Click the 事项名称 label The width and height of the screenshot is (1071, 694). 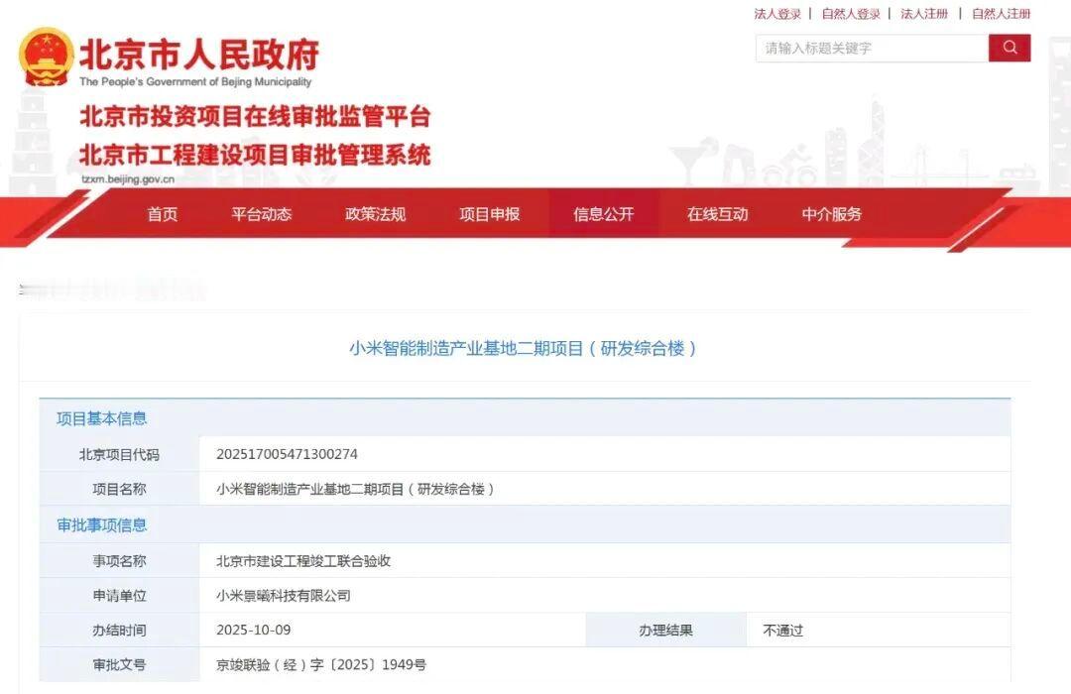(x=120, y=561)
